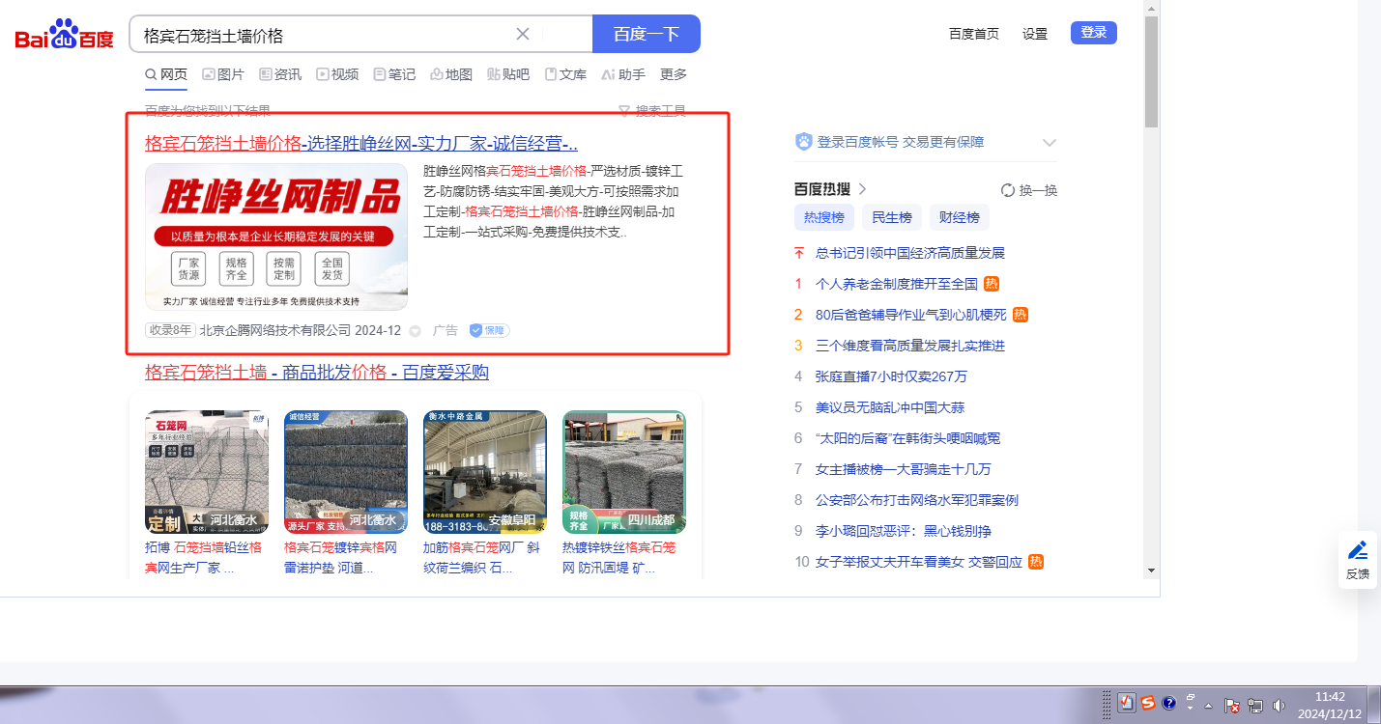Click the 登录 button
Image resolution: width=1381 pixels, height=724 pixels.
(1094, 33)
